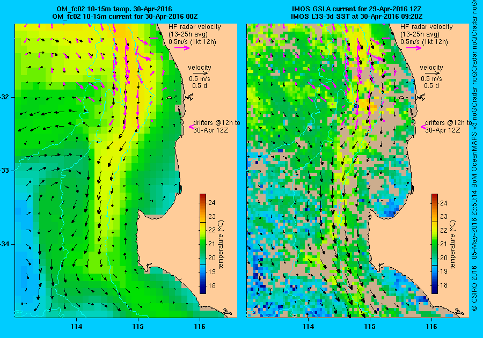The image size is (483, 338).
Task: Click the "temperature (°C)" label beside the right color bar
Action: pyautogui.click(x=452, y=245)
